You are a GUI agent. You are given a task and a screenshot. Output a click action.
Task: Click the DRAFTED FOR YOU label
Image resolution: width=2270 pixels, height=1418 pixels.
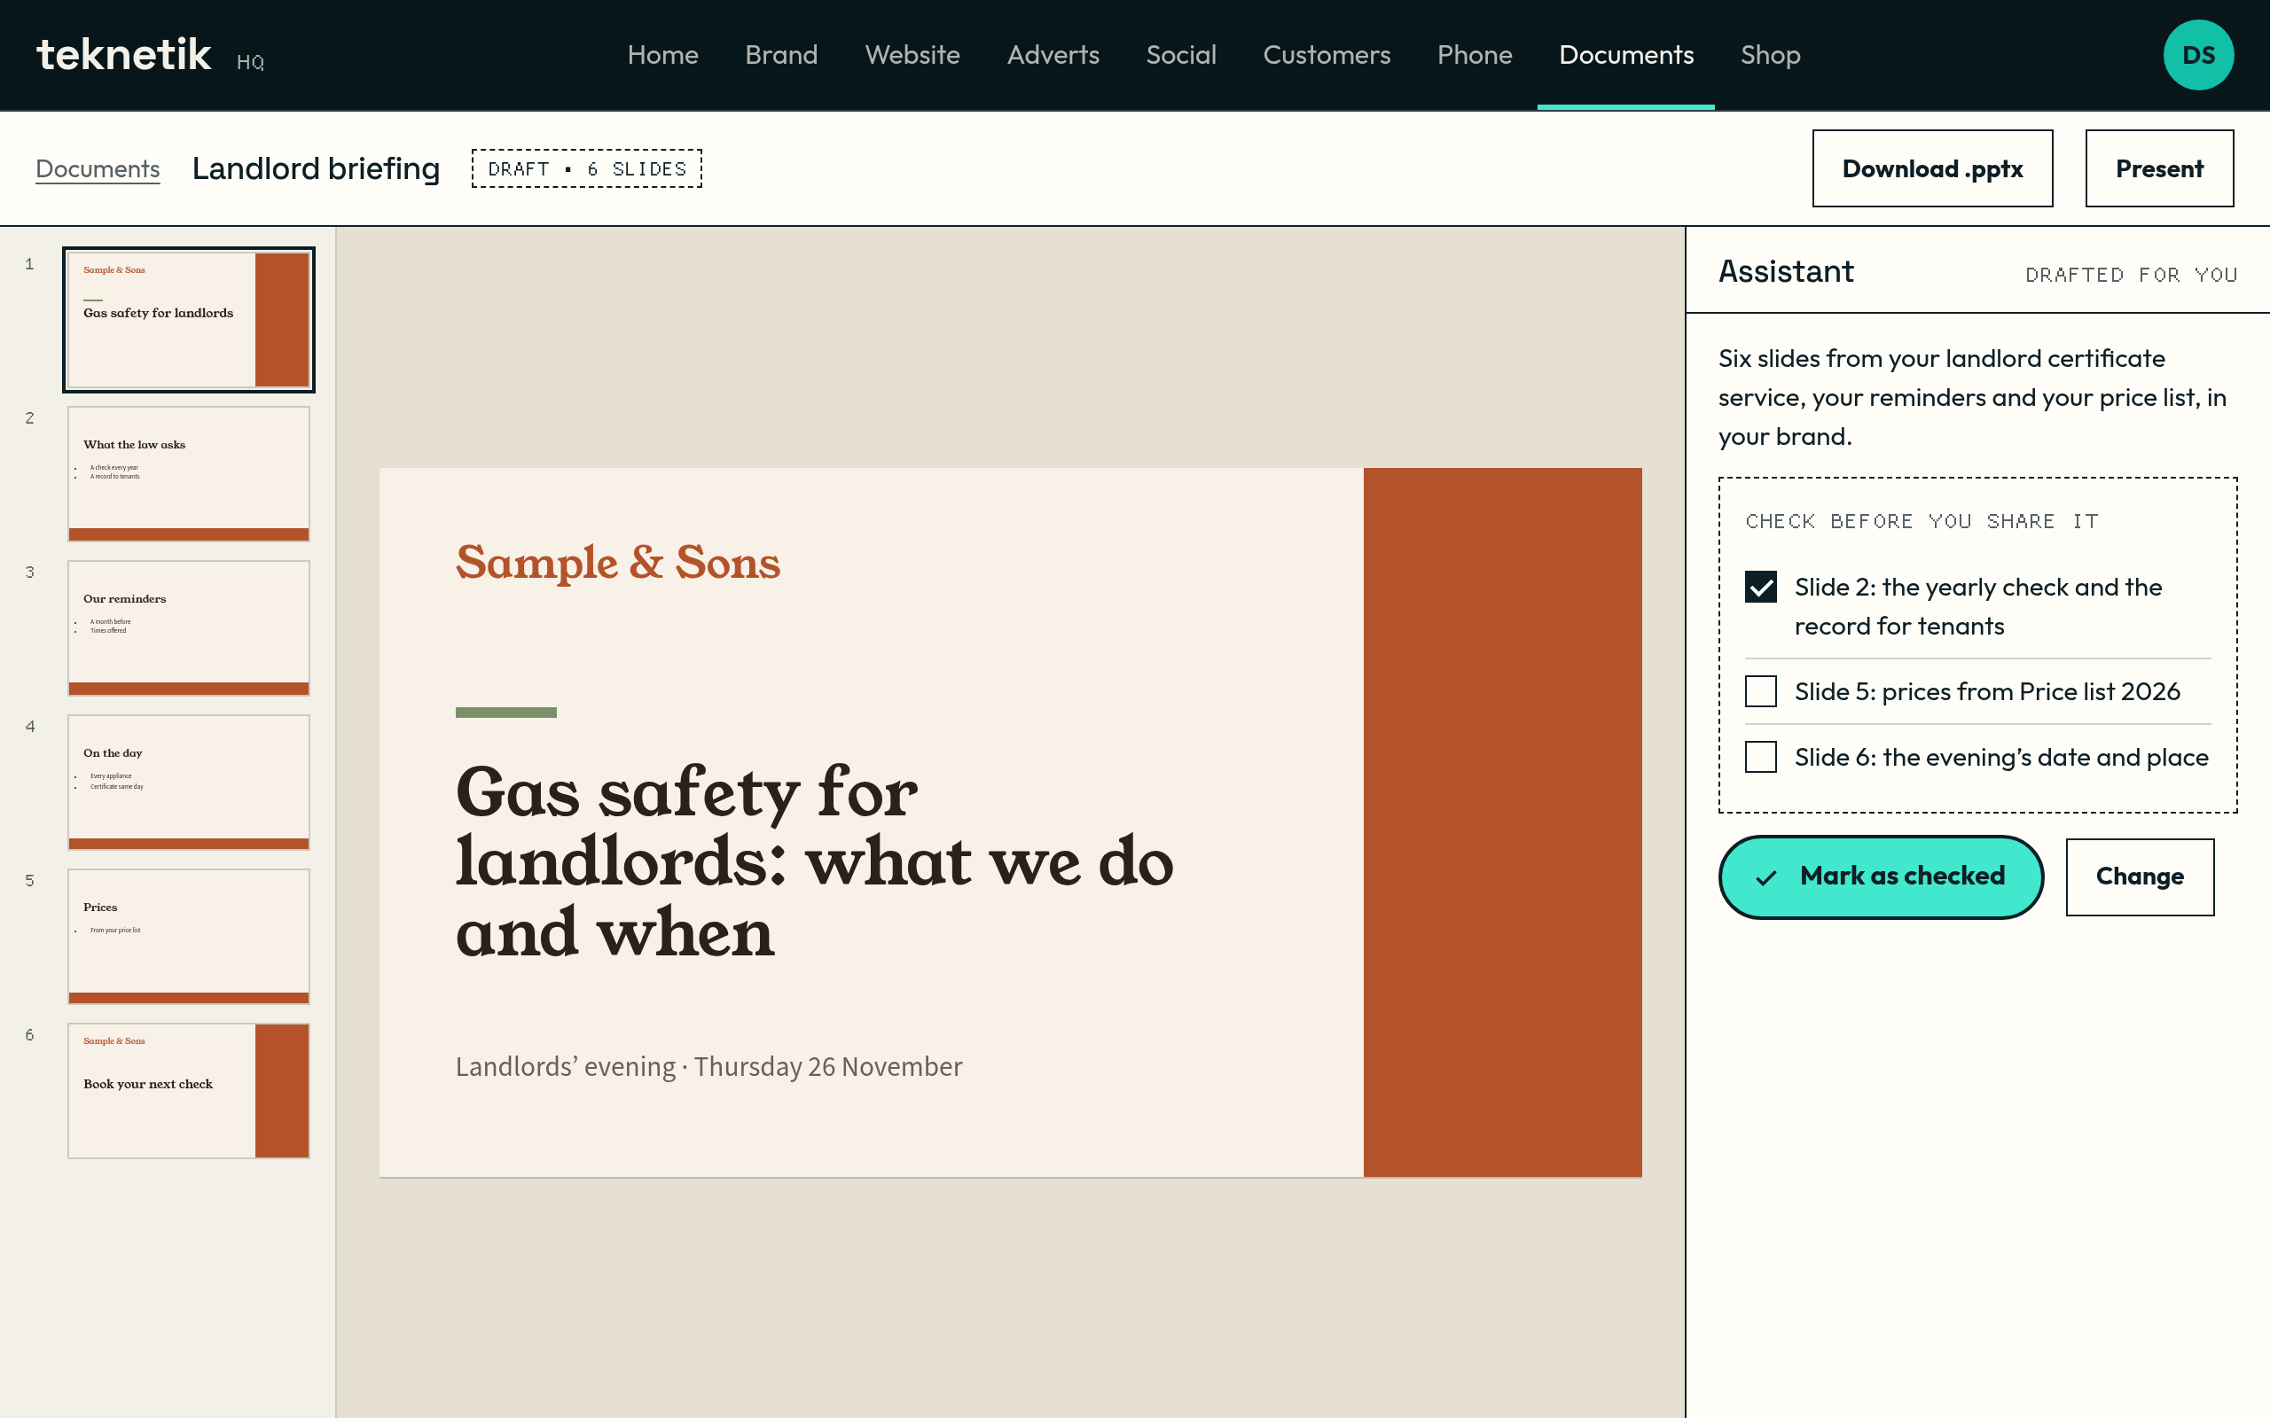point(2131,275)
